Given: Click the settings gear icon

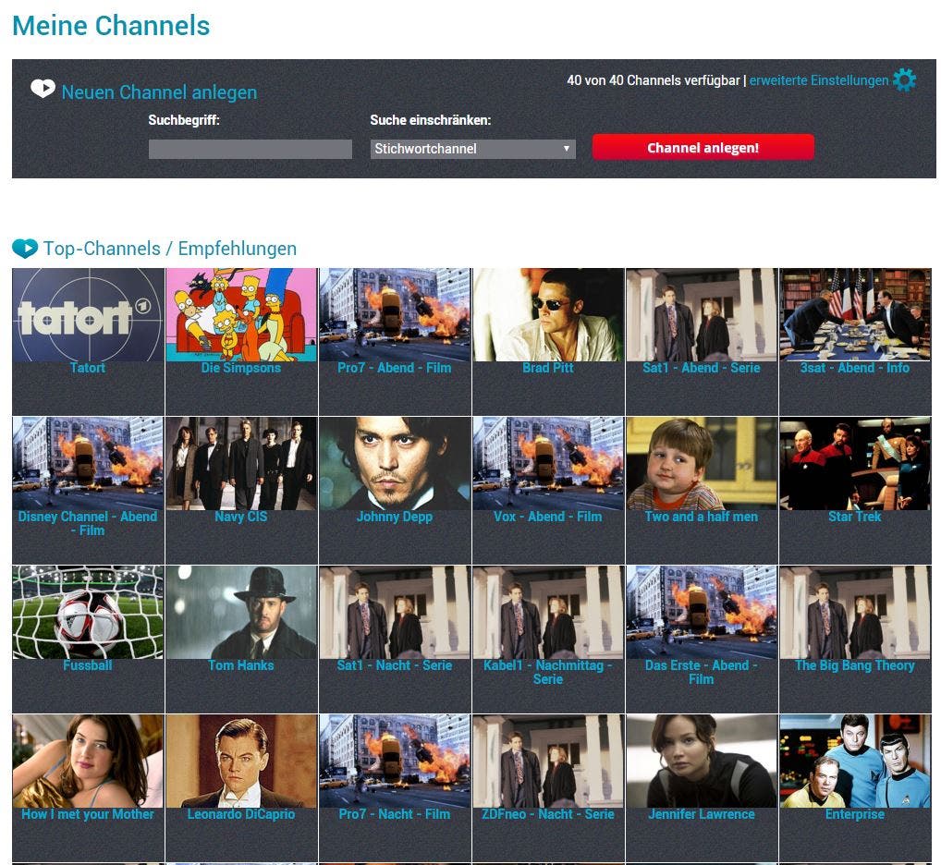Looking at the screenshot, I should coord(904,79).
